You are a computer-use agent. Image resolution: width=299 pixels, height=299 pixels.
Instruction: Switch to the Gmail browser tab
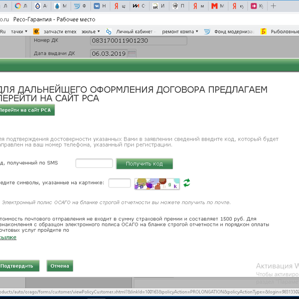tap(218, 6)
